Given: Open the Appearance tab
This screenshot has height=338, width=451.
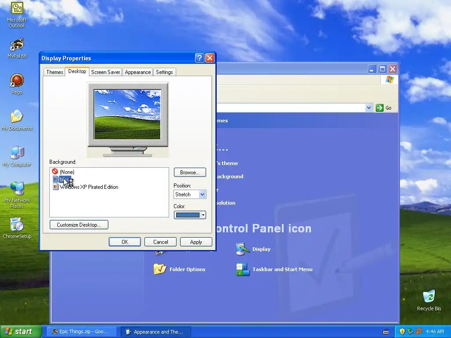Looking at the screenshot, I should [x=138, y=72].
